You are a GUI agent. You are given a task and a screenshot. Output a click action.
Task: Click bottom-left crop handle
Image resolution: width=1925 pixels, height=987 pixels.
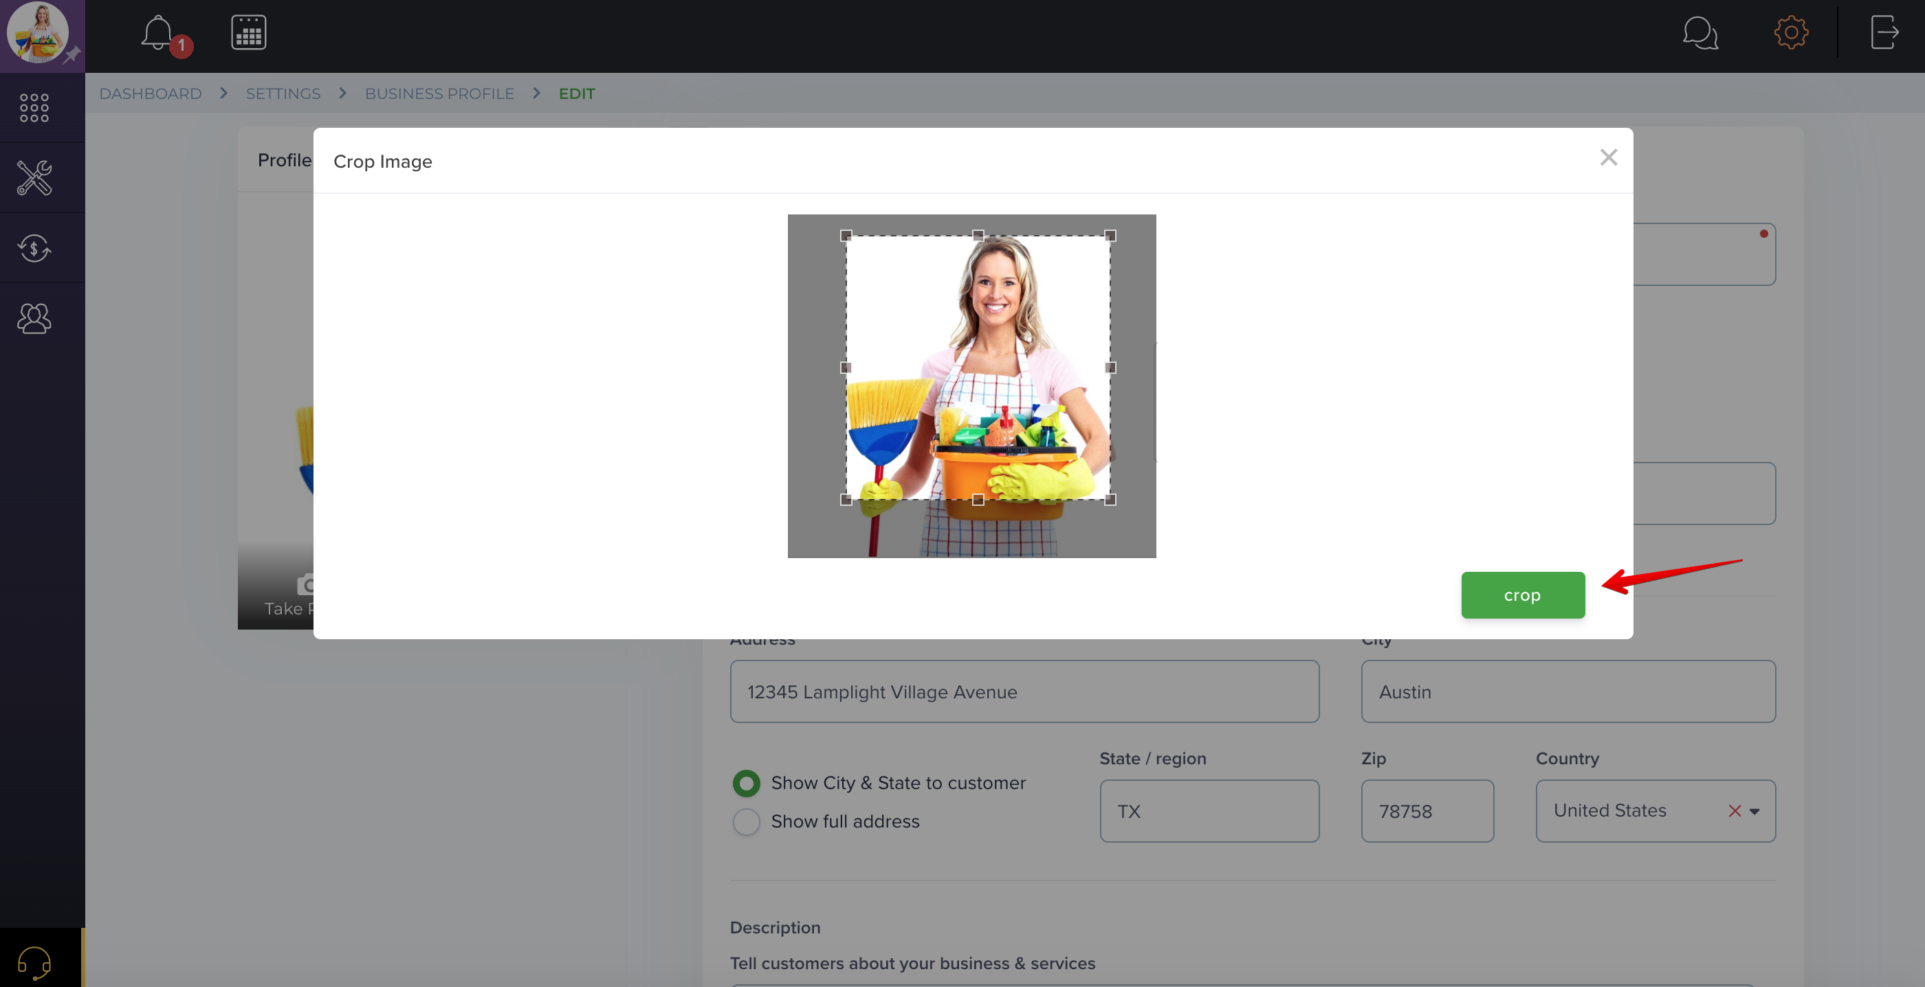(846, 500)
